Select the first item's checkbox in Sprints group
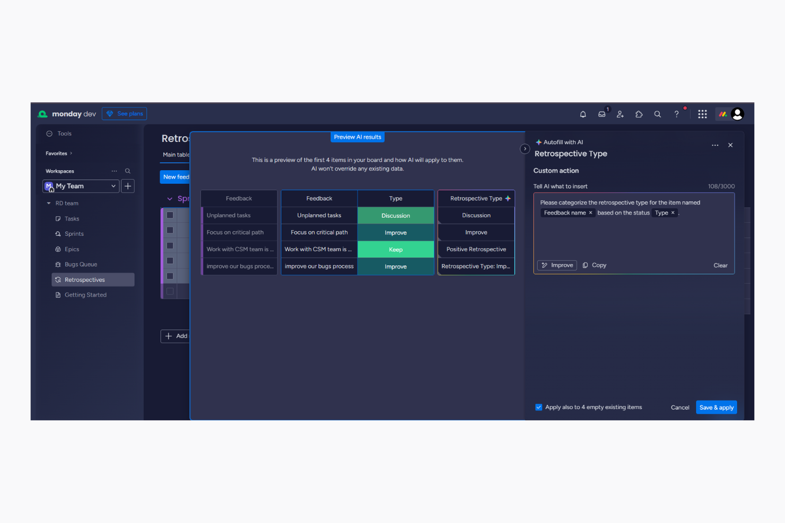 tap(170, 215)
